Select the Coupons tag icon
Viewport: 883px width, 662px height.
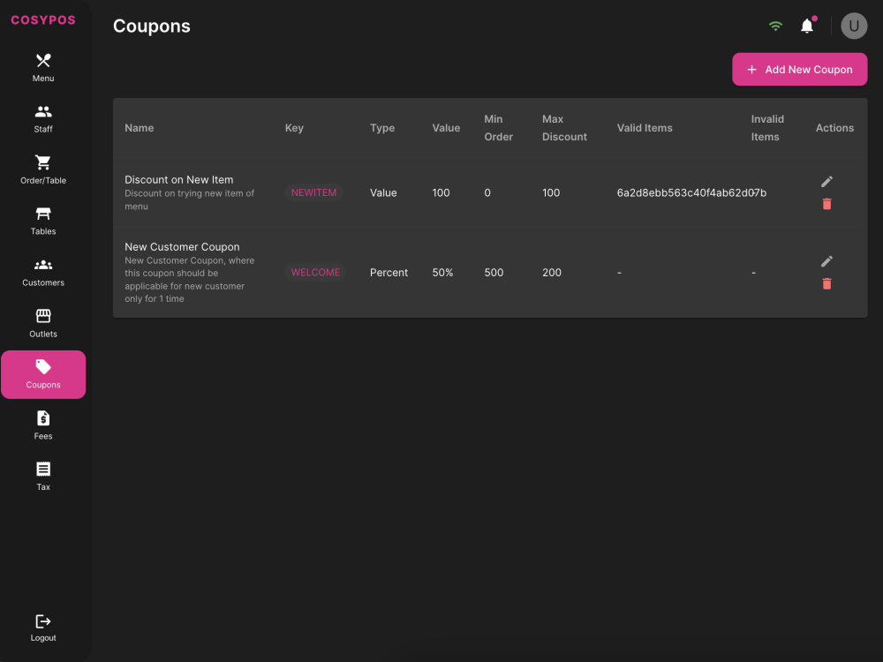(43, 367)
